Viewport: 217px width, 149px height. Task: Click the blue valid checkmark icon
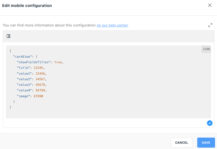point(210,123)
